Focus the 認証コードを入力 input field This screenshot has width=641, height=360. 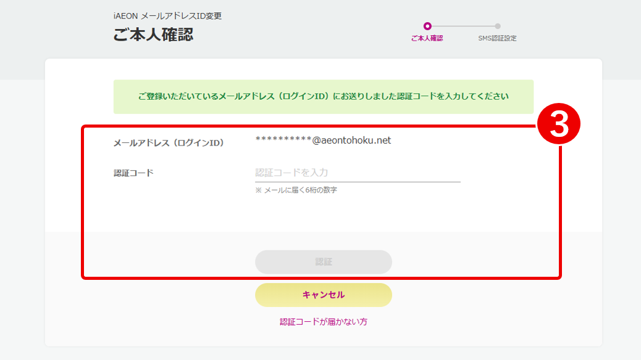(358, 173)
